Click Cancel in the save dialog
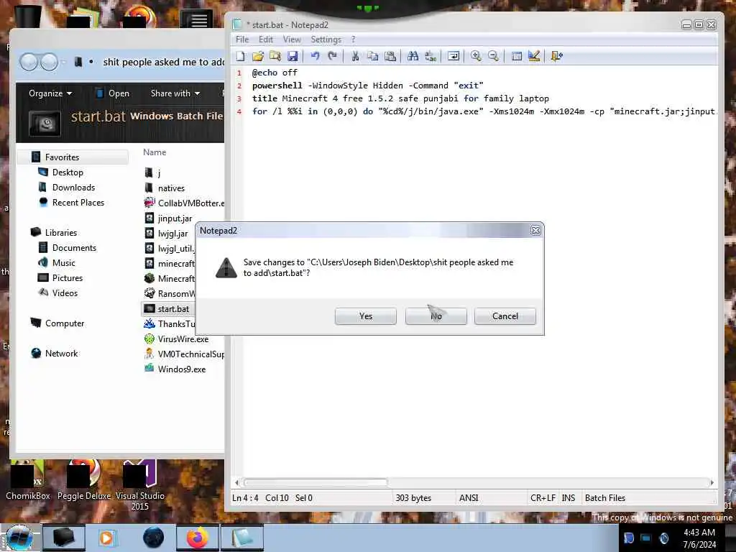Screen dimensions: 736x552 505,316
